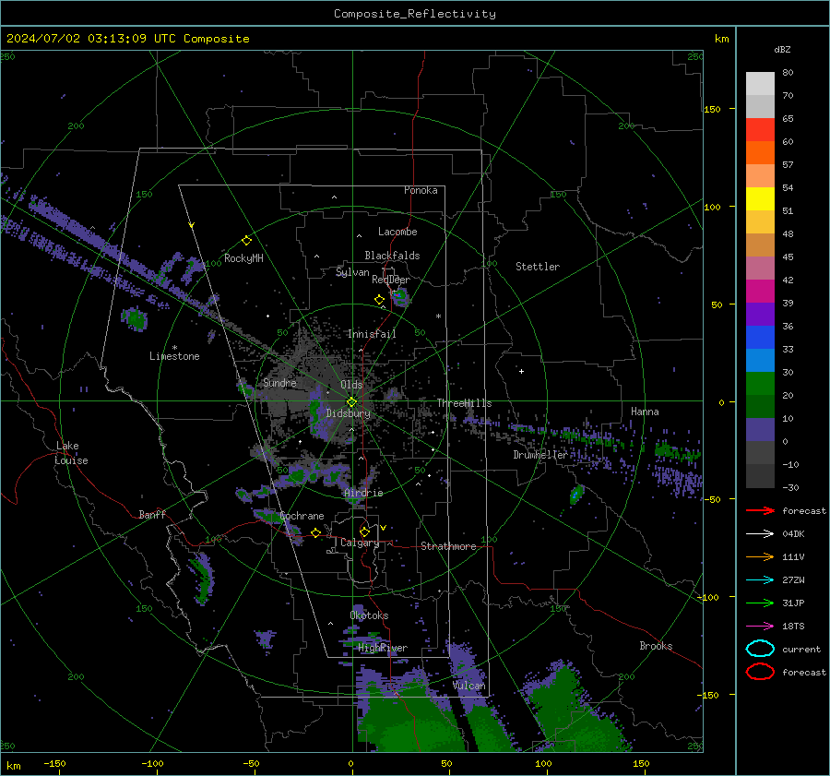This screenshot has height=776, width=830.
Task: Click the Limestone map label
Action: coord(174,356)
